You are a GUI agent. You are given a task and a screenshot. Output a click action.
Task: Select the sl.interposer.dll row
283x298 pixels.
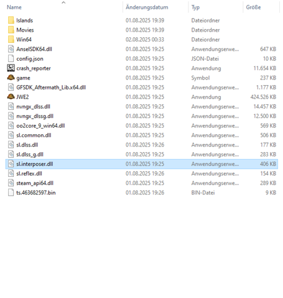(142, 164)
